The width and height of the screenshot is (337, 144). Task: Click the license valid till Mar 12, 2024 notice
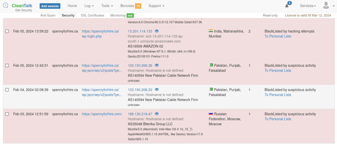pos(308,15)
